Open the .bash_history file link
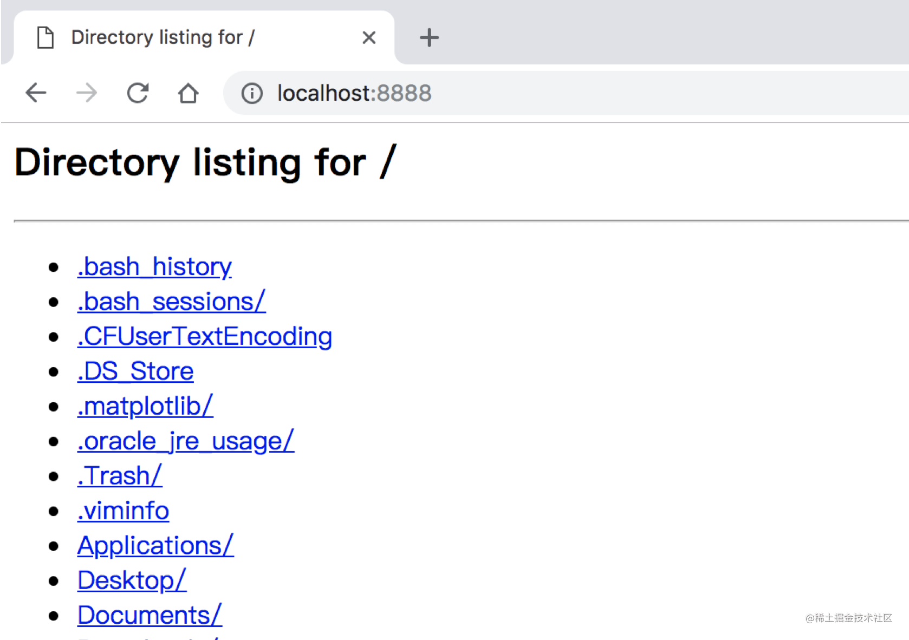 click(x=154, y=267)
